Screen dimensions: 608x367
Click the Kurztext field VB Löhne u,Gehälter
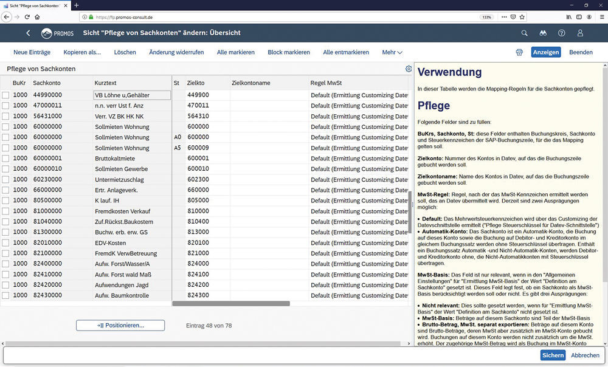[132, 95]
